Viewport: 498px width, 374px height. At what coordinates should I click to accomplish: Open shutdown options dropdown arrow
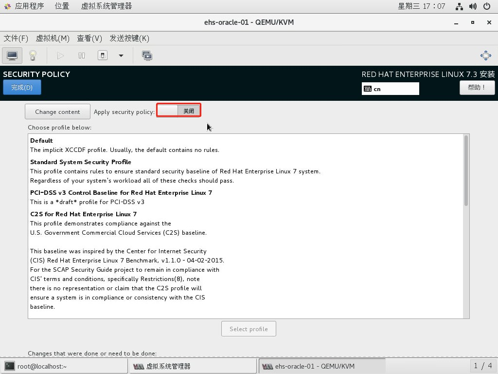(x=121, y=56)
